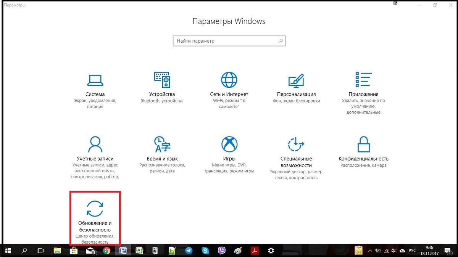Open the volume tray icon
Viewport: 458px width, 257px height.
(394, 251)
